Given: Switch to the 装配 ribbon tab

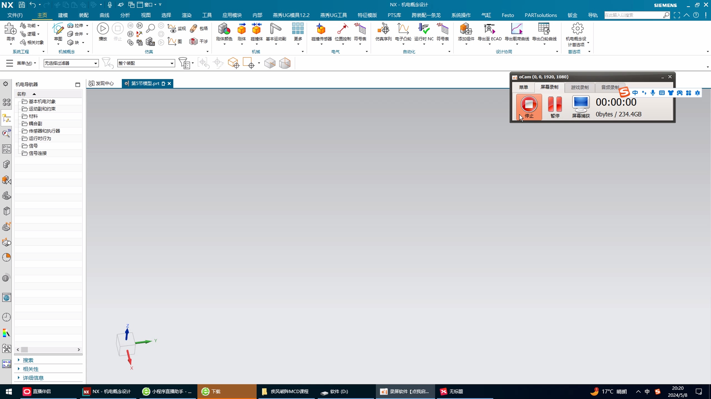Looking at the screenshot, I should pos(83,15).
